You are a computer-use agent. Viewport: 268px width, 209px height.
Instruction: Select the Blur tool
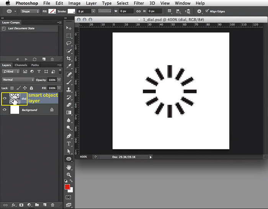point(69,120)
